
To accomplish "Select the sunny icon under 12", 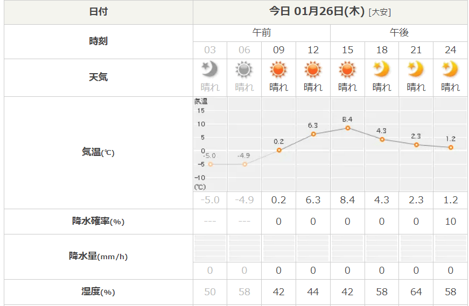I will [313, 70].
